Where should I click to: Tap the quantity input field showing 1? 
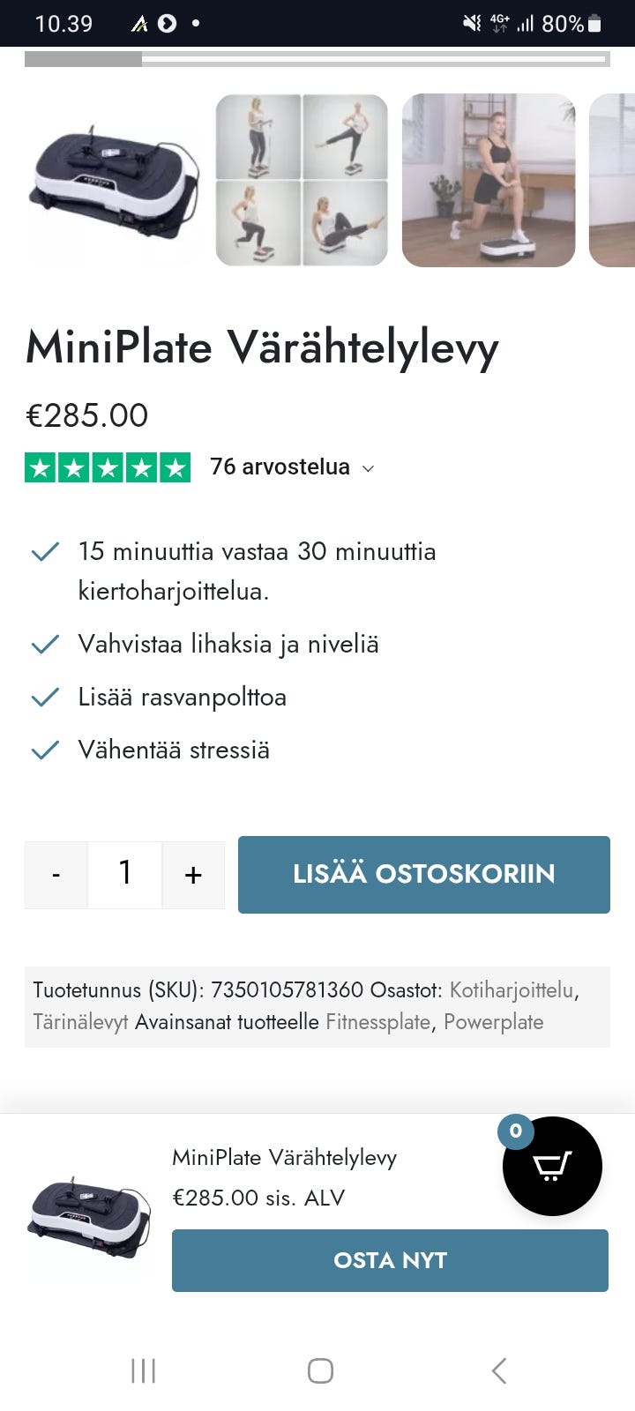[124, 874]
